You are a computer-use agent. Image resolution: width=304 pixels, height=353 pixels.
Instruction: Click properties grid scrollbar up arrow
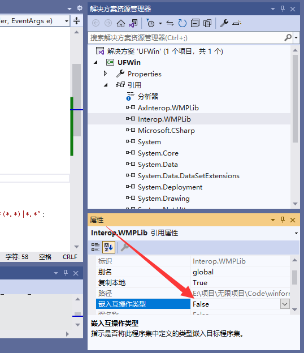pyautogui.click(x=295, y=260)
